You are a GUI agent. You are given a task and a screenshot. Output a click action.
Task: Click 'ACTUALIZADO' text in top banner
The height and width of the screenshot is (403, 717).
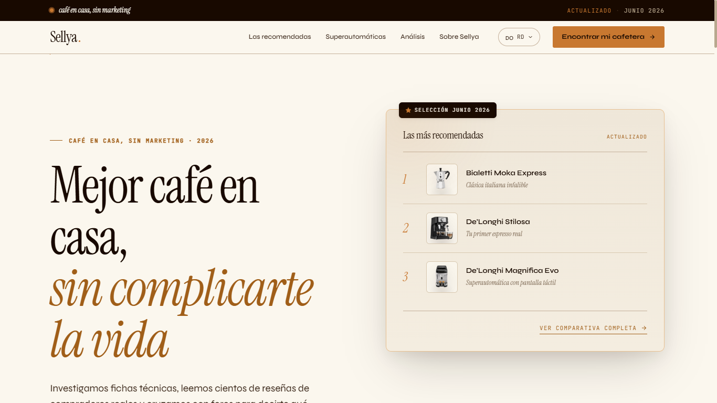click(589, 10)
